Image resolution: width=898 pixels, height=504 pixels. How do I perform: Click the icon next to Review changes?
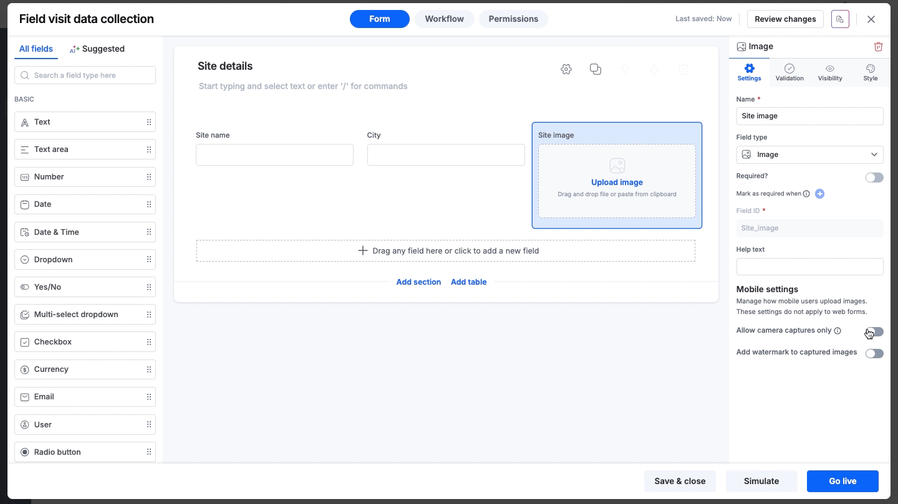pyautogui.click(x=840, y=19)
